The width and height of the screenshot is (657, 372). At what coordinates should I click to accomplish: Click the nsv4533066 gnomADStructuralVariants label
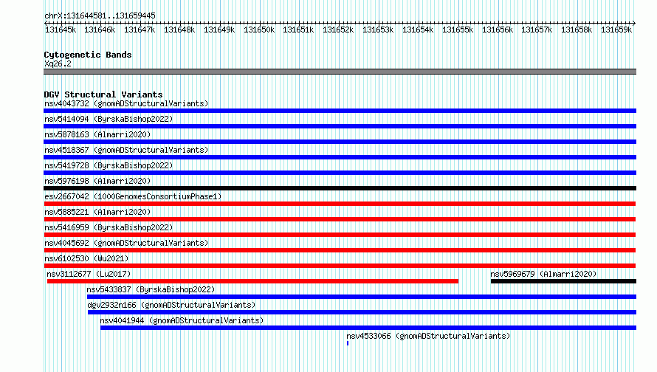coord(428,336)
